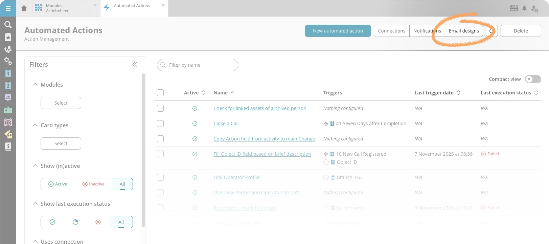
Task: Show only Inactive automated actions
Action: (x=93, y=184)
